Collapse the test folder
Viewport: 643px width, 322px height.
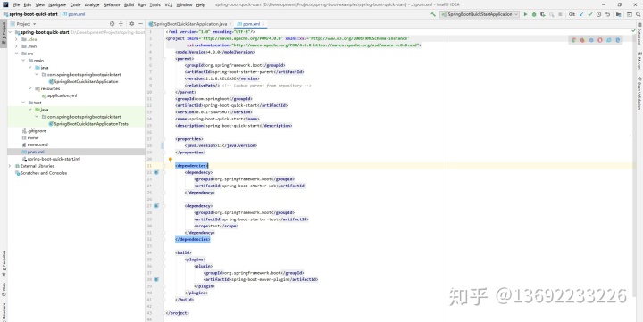(x=23, y=103)
